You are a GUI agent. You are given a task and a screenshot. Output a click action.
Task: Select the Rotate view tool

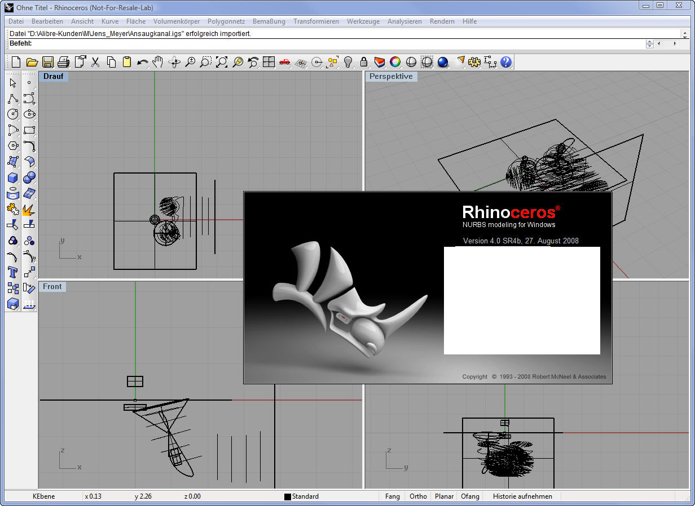pos(174,62)
